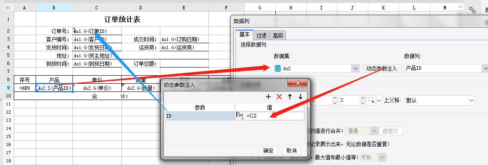Image resolution: width=488 pixels, height=165 pixels.
Task: Click the 订单统计表 title cell
Action: pos(122,20)
